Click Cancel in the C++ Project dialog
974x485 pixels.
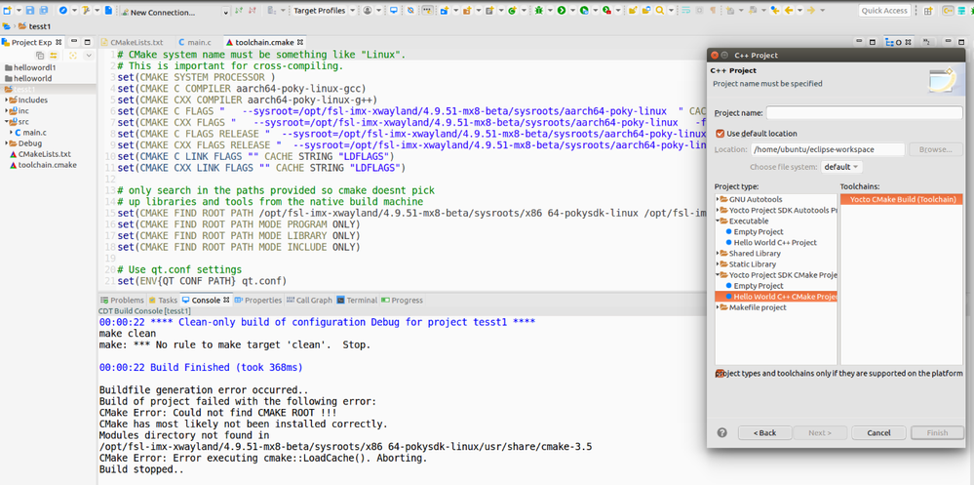pos(878,432)
